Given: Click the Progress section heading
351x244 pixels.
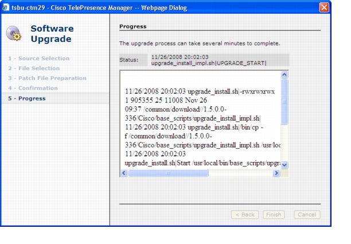Looking at the screenshot, I should coord(132,26).
